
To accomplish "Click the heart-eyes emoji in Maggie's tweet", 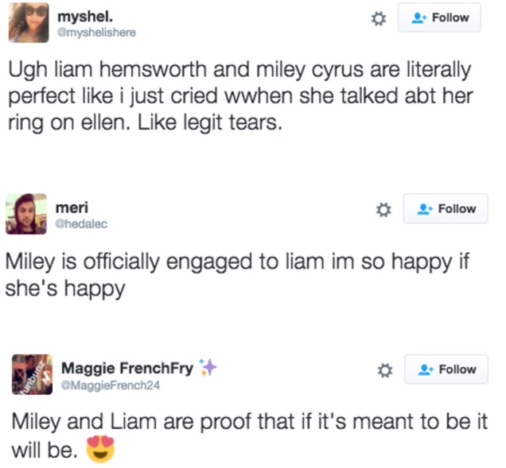I will (99, 450).
